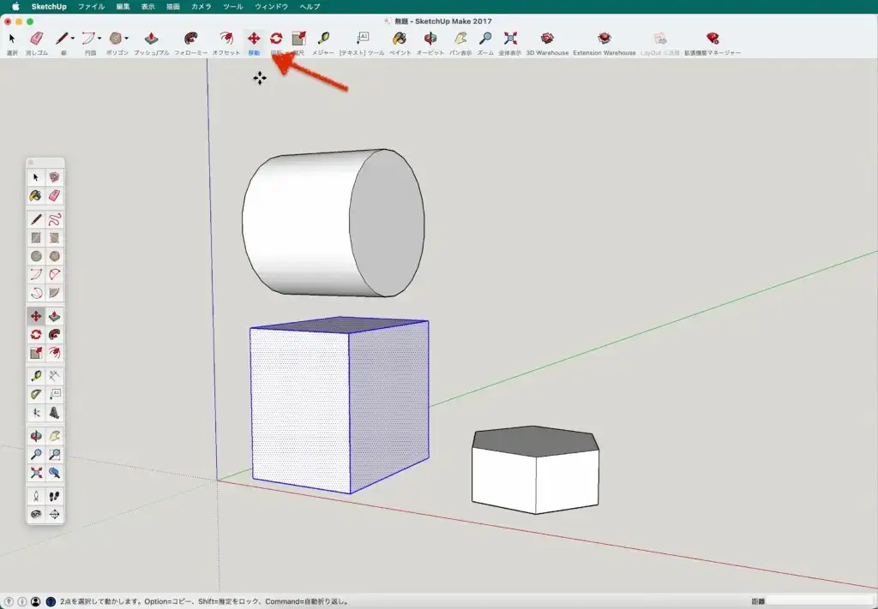
Task: Activate Zoom Window in the floating palette
Action: (54, 455)
